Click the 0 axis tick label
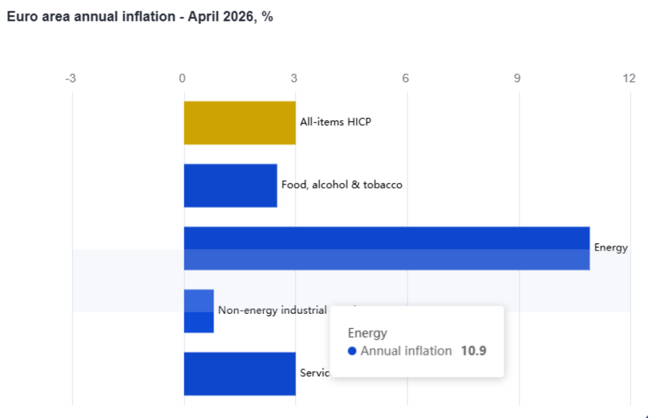 click(183, 79)
